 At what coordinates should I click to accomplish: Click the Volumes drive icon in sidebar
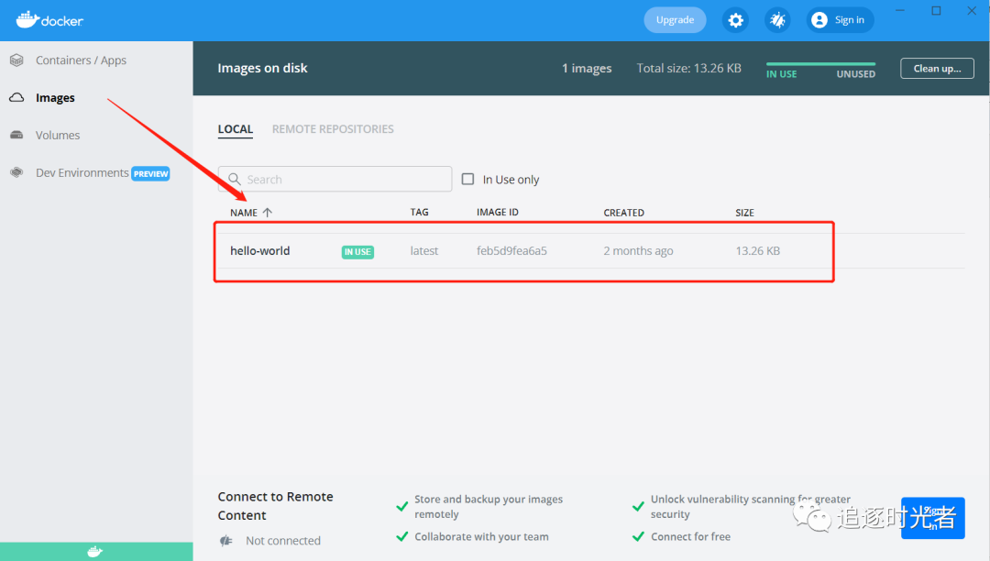(16, 135)
